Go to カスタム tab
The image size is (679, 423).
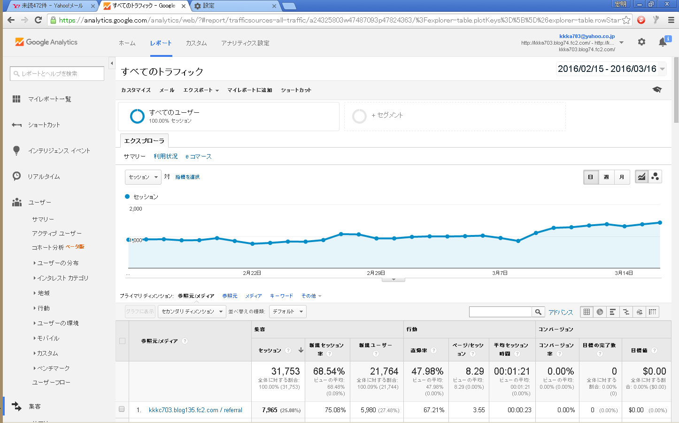(x=196, y=43)
